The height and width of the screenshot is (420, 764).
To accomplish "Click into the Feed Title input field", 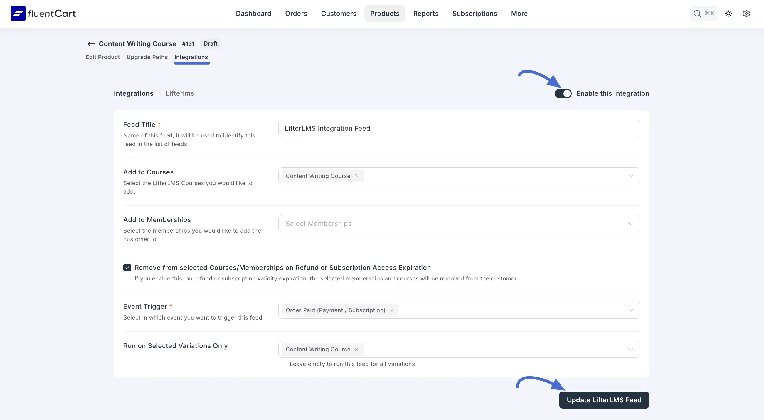I will (459, 128).
